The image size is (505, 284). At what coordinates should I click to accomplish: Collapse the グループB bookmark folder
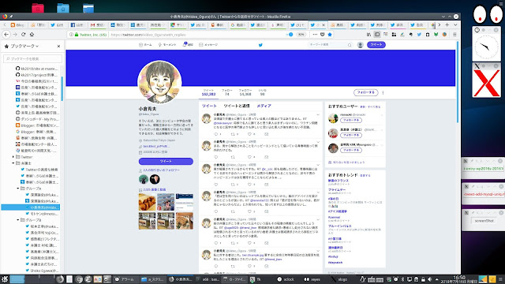pyautogui.click(x=18, y=220)
